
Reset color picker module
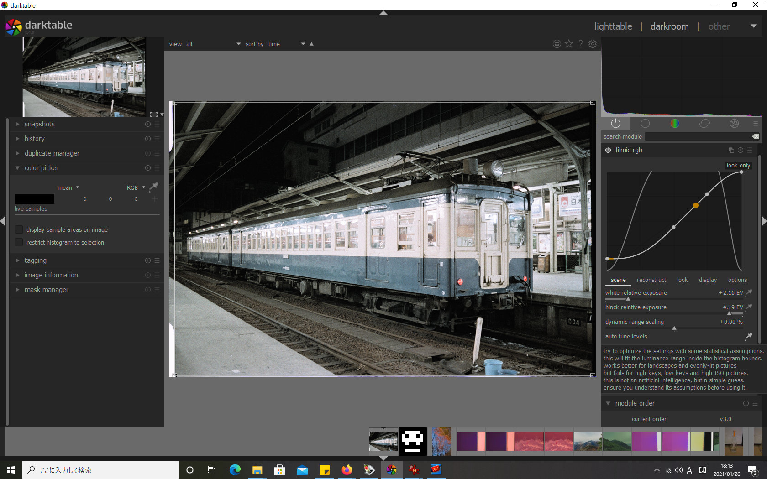tap(148, 168)
